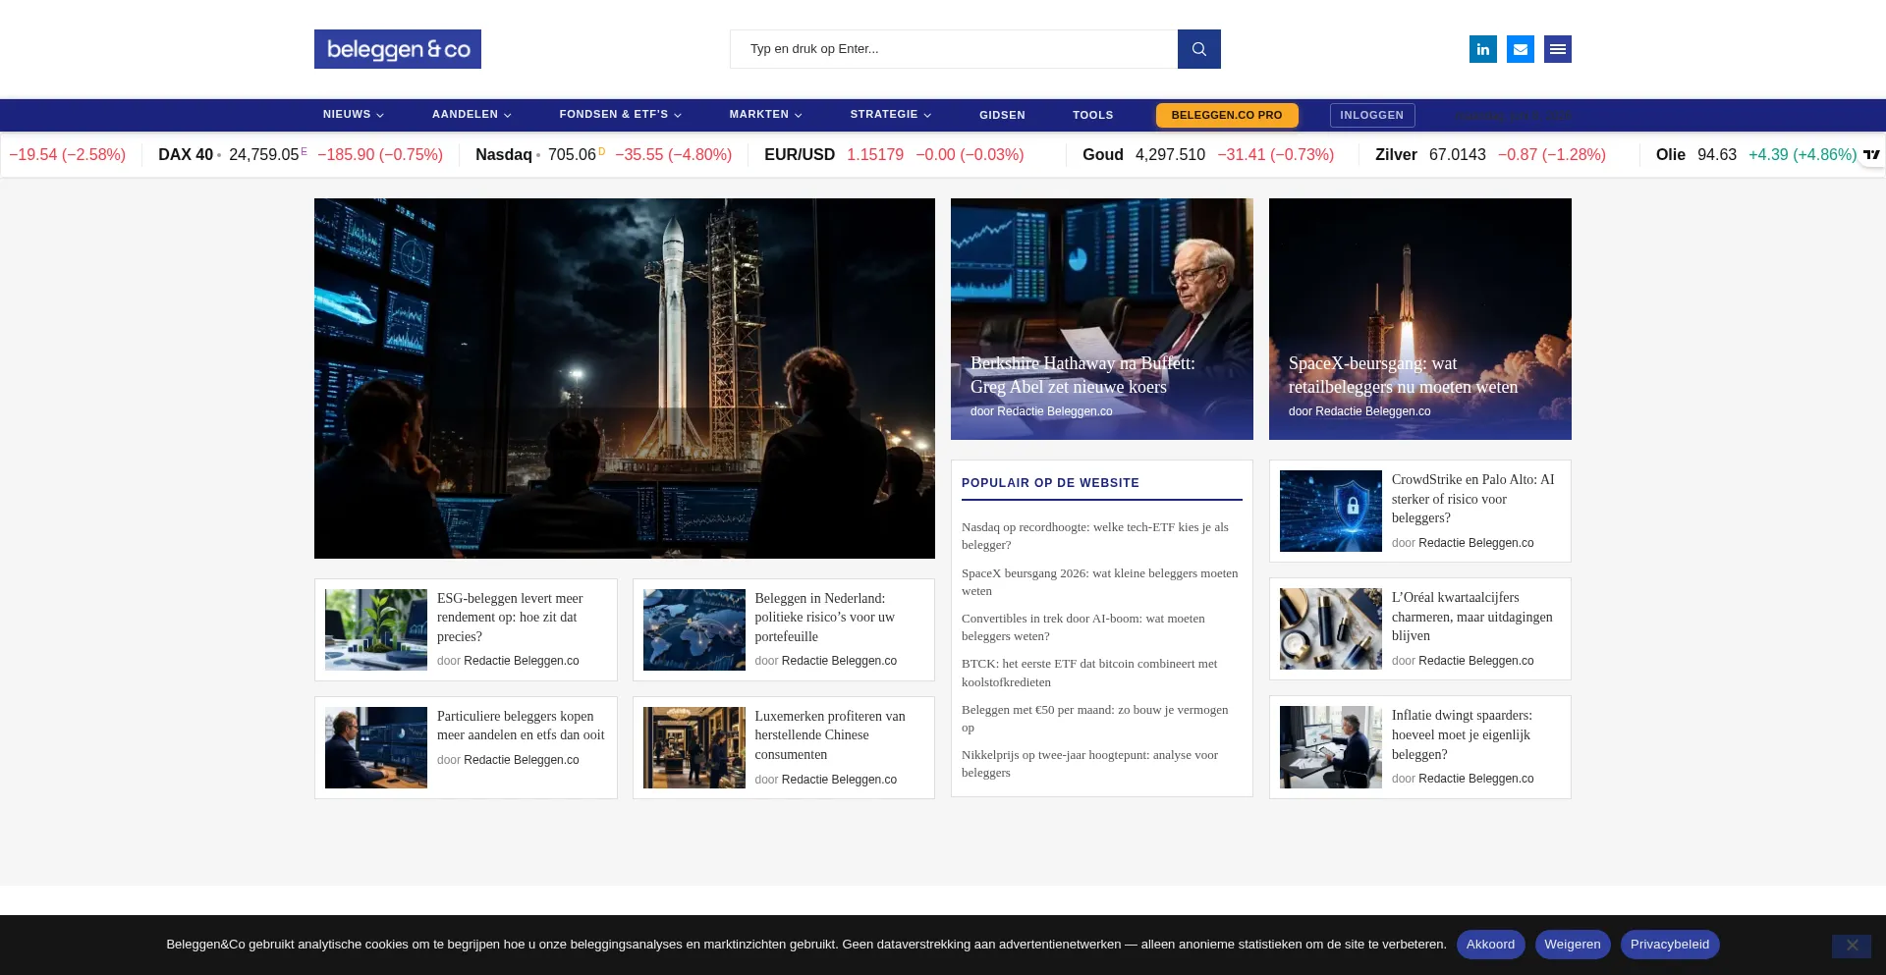Image resolution: width=1886 pixels, height=975 pixels.
Task: Open SpaceX beursgang 2026 popular link
Action: coord(1100,582)
